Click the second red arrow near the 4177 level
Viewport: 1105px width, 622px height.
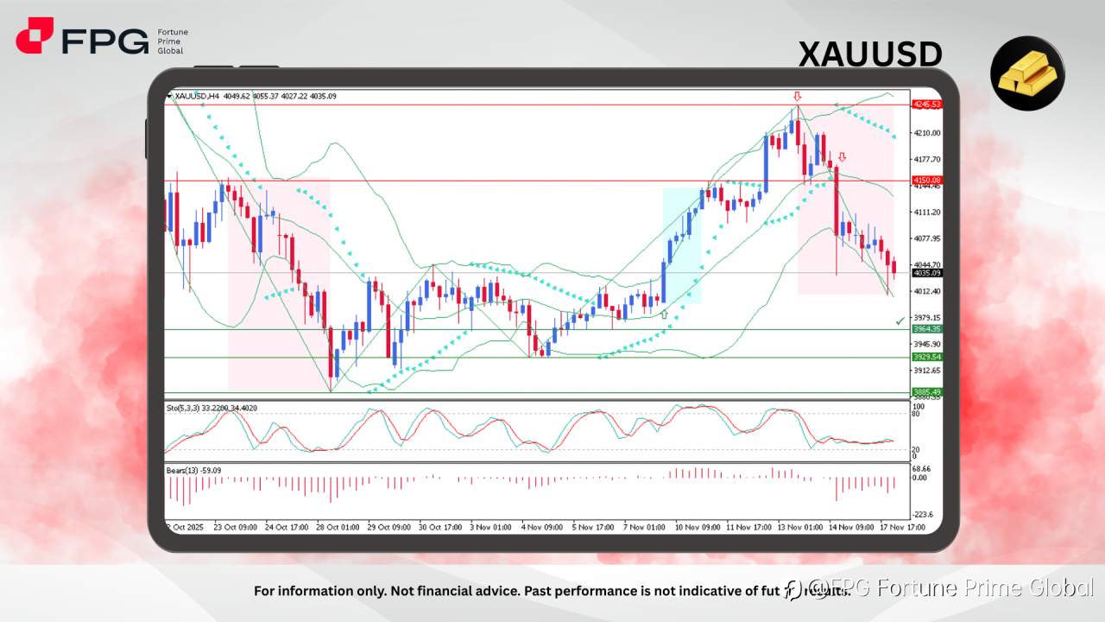(842, 157)
